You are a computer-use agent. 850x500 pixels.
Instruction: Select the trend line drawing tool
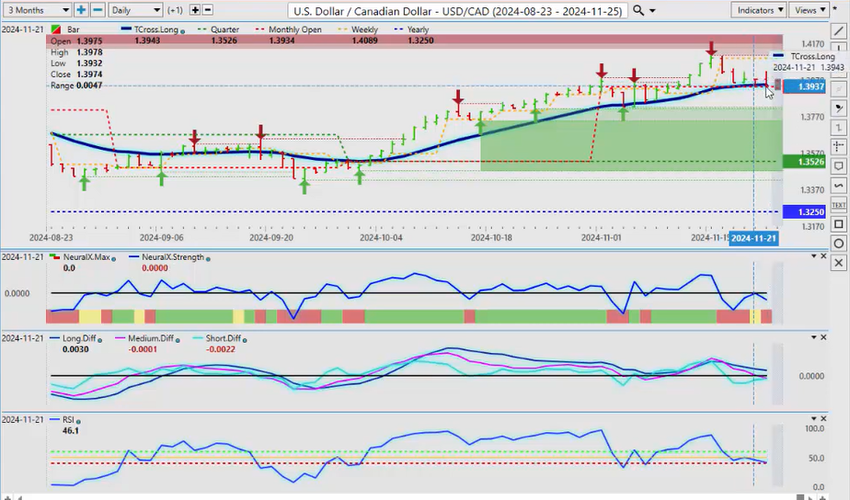pyautogui.click(x=839, y=30)
